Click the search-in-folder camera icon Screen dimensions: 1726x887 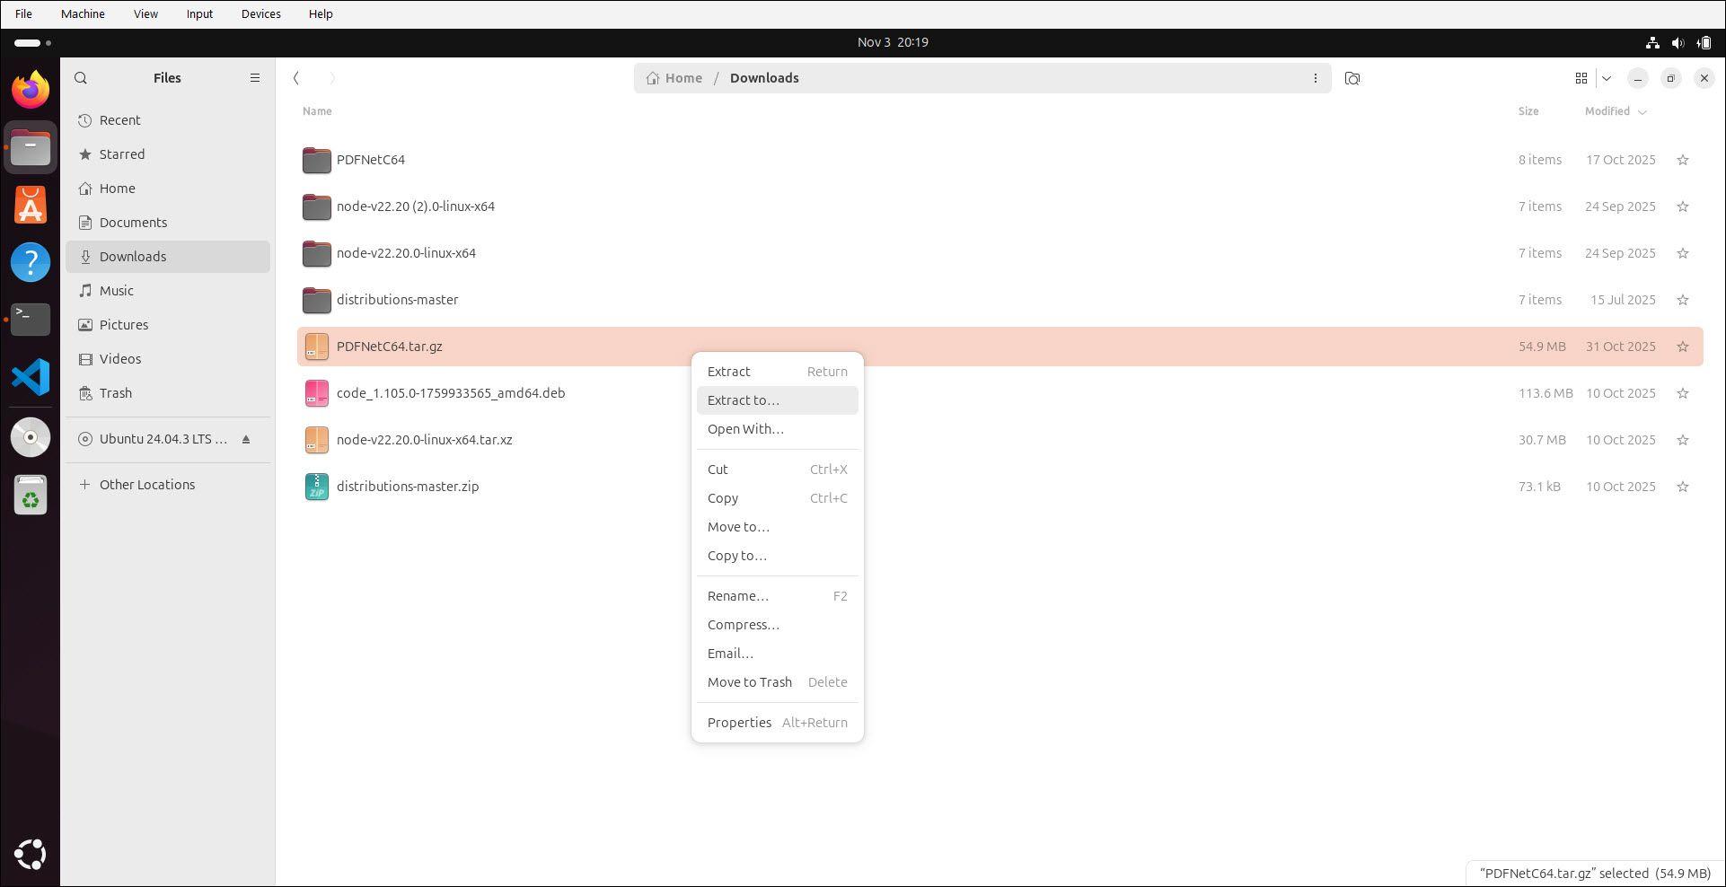tap(1352, 78)
